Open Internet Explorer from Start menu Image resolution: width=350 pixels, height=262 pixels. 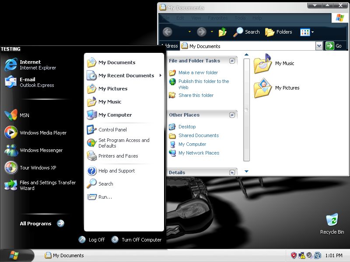click(30, 65)
